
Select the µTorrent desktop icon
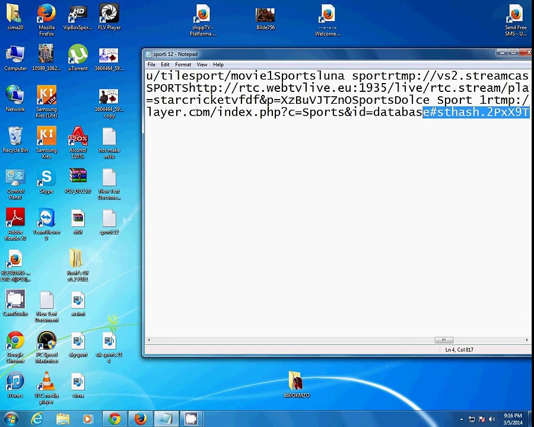tap(78, 57)
